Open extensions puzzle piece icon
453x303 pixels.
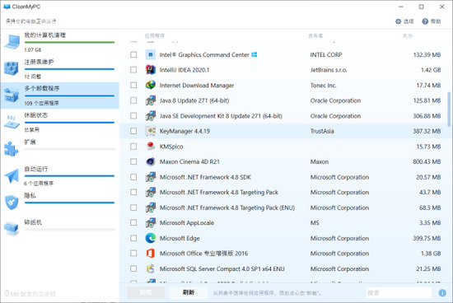pos(12,149)
